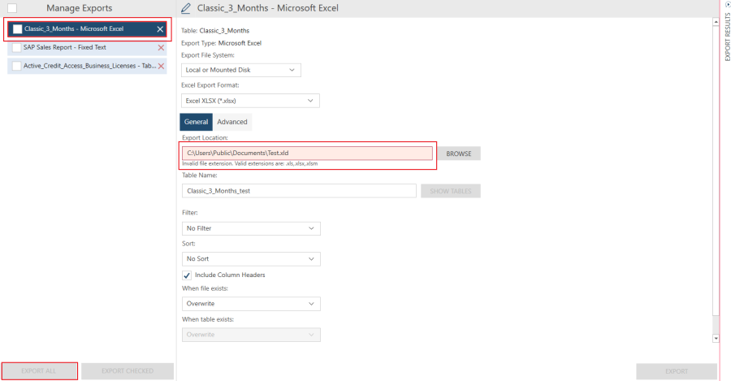The image size is (731, 381).
Task: Open the Sort dropdown
Action: [250, 258]
